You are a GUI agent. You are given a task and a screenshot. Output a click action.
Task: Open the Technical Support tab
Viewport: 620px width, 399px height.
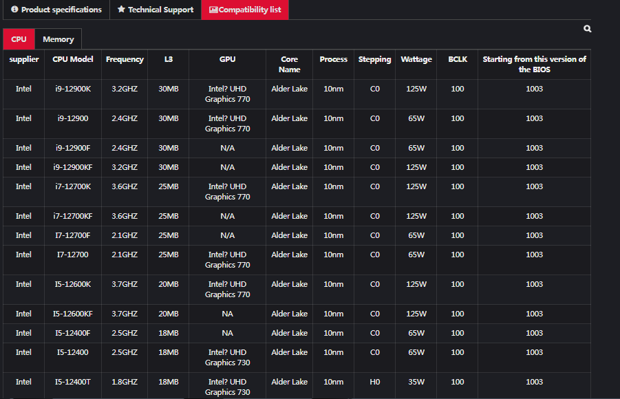(x=156, y=10)
